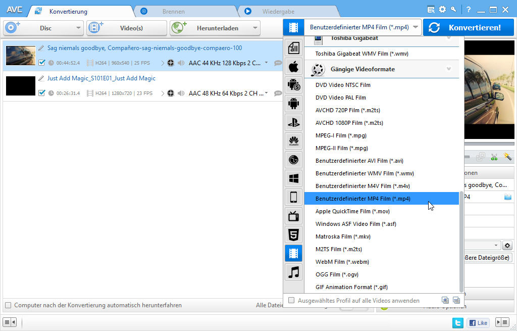
Task: Check apply selected profile to all videos
Action: [291, 300]
